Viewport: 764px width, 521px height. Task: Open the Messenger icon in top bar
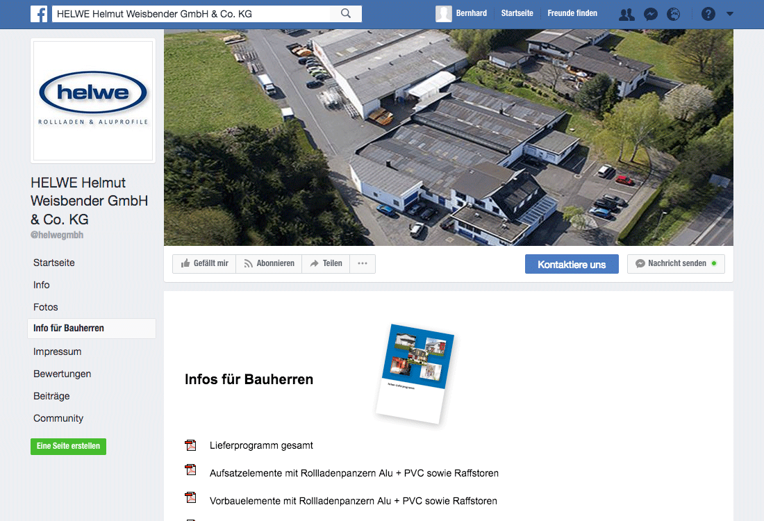[651, 14]
